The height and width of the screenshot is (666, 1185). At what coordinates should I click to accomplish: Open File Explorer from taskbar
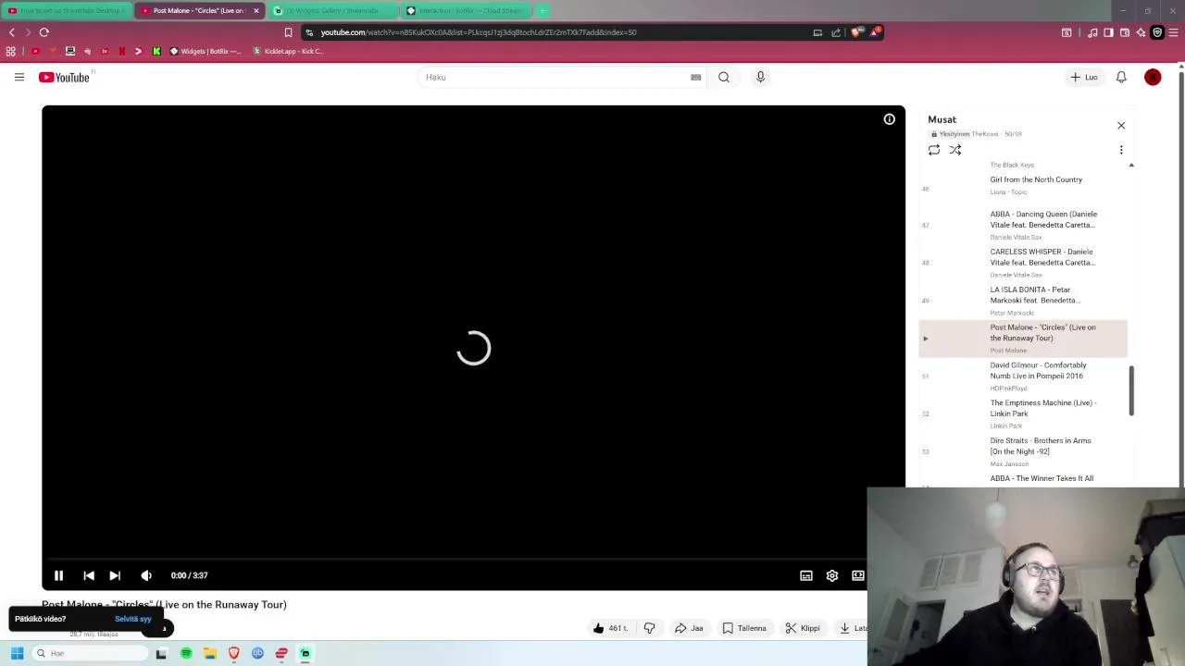210,653
